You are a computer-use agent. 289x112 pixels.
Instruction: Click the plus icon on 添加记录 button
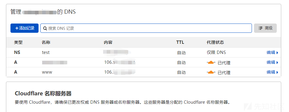[17, 28]
